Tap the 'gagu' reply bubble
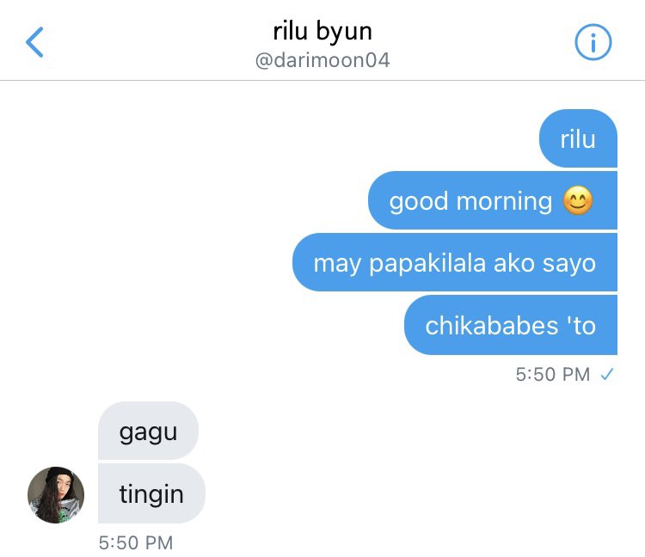The width and height of the screenshot is (645, 557). point(148,431)
